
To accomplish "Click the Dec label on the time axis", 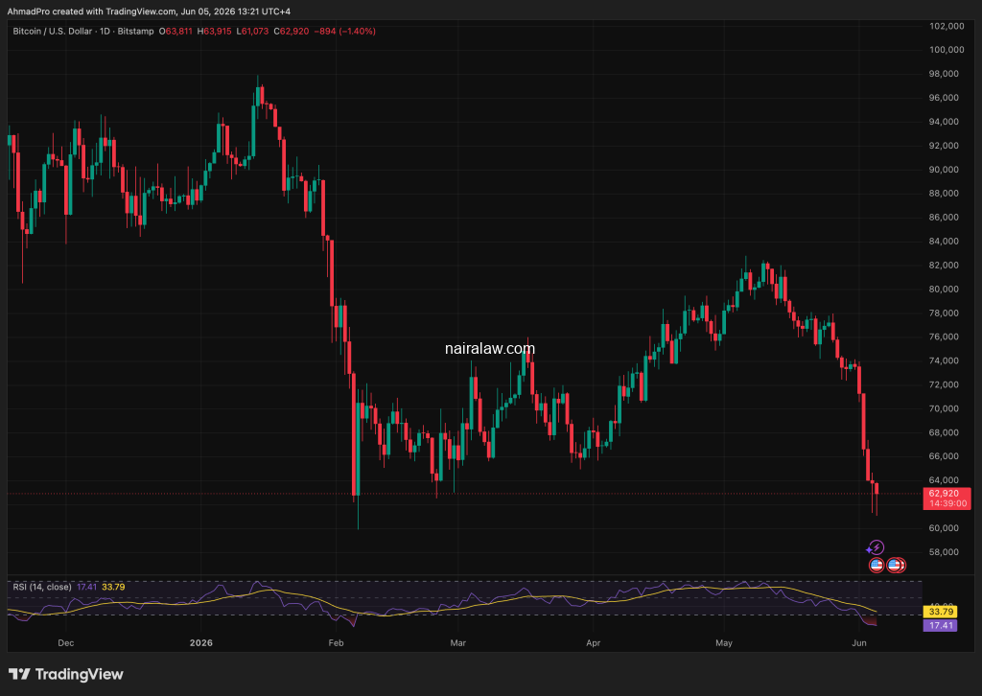I will point(66,643).
